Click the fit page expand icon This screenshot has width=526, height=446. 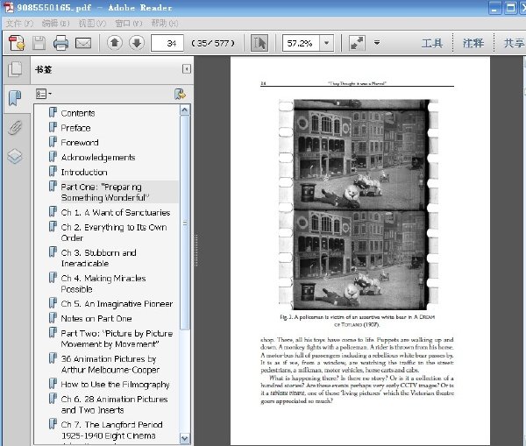pos(357,43)
